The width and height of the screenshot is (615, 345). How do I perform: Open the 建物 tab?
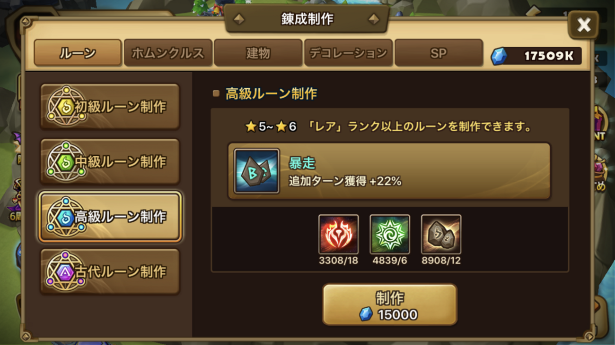tap(258, 53)
